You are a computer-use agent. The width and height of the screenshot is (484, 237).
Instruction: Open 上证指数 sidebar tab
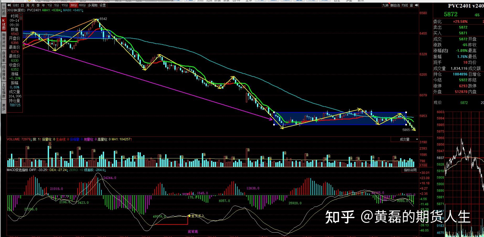pyautogui.click(x=4, y=91)
